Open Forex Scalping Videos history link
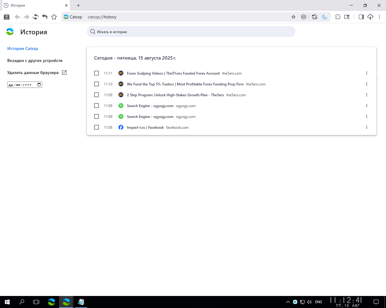 point(173,73)
